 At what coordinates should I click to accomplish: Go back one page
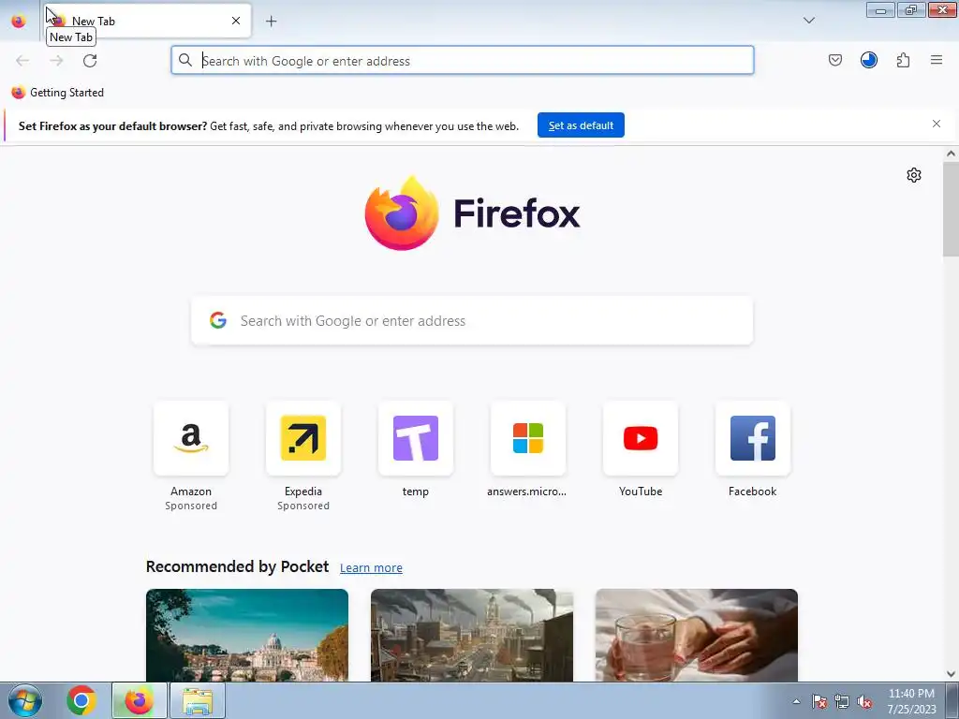coord(22,61)
